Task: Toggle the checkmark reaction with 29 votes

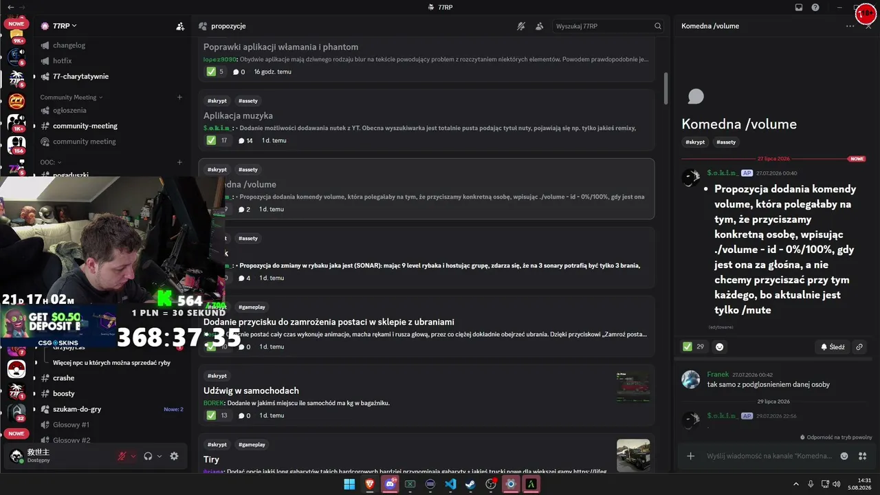Action: [694, 346]
